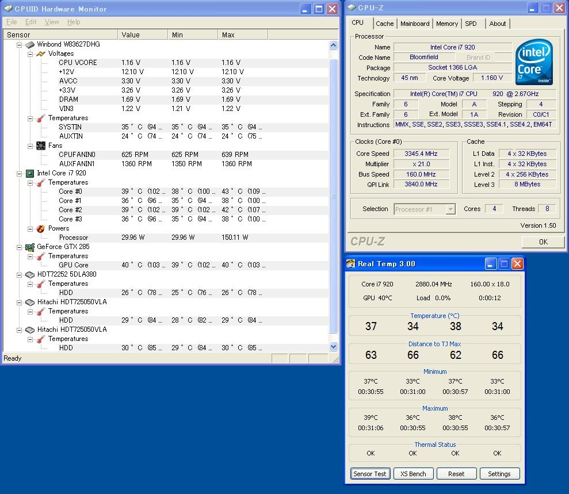Collapse the Intel Core i7 920 tree node
The image size is (569, 494).
(x=19, y=174)
